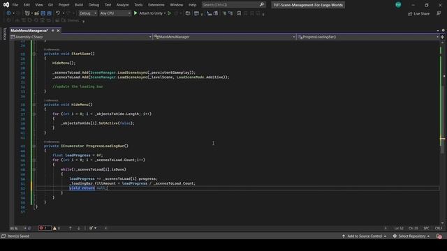Click the float loadProgress = 0f line

78,155
